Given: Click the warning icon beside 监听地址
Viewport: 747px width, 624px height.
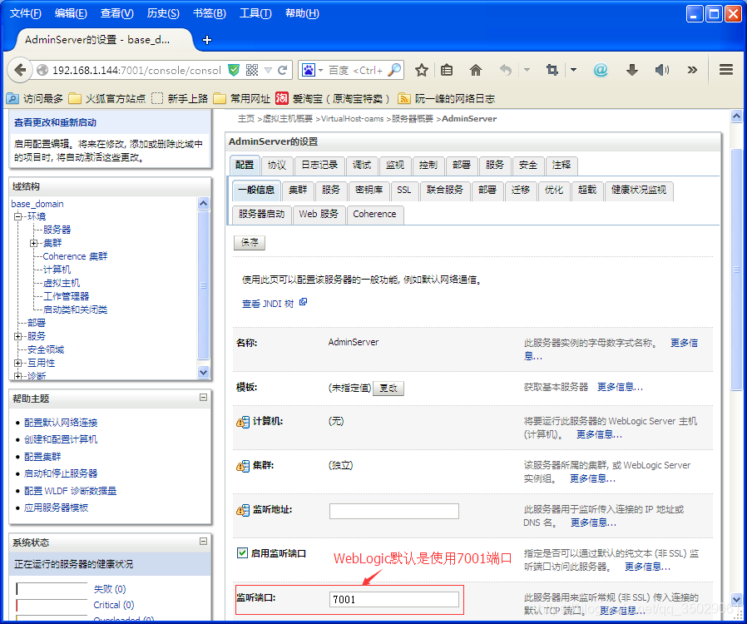Looking at the screenshot, I should 243,510.
